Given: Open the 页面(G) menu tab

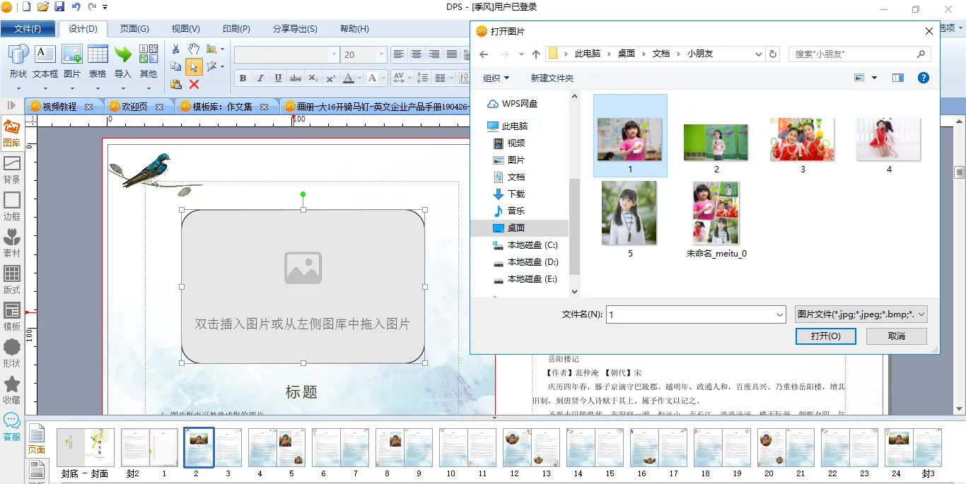Looking at the screenshot, I should [x=134, y=29].
